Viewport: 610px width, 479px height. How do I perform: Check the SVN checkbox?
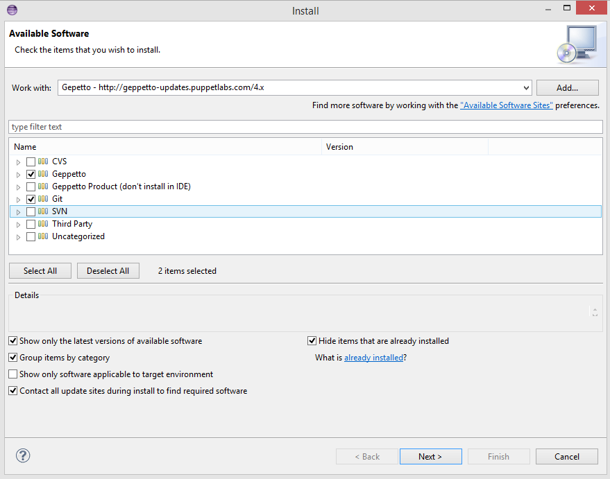point(31,211)
